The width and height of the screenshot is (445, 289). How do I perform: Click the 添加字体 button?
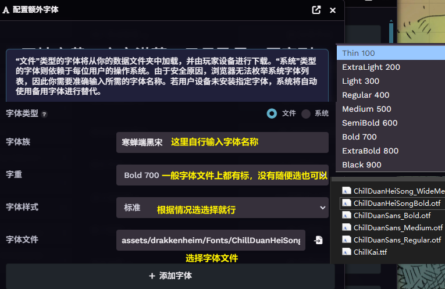[x=170, y=276]
